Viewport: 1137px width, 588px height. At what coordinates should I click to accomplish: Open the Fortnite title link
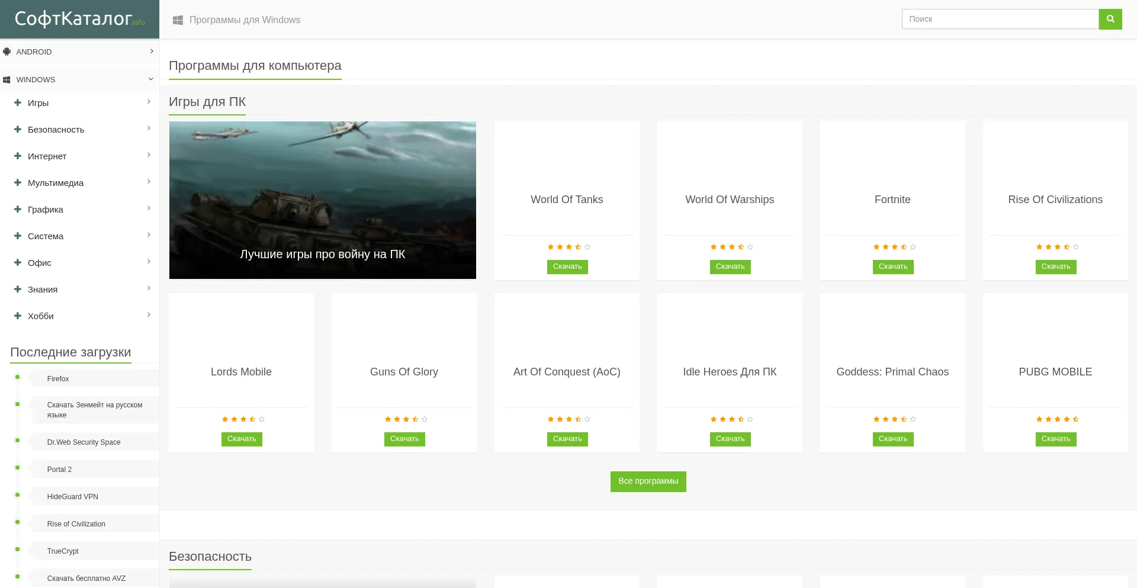click(x=892, y=200)
